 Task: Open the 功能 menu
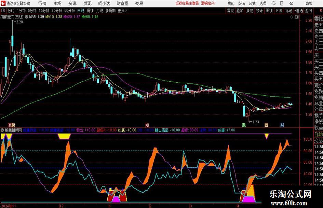231,3
